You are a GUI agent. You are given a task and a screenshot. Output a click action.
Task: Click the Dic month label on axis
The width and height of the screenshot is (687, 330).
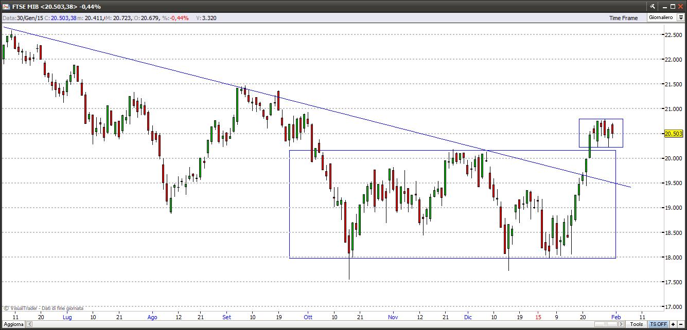click(468, 317)
